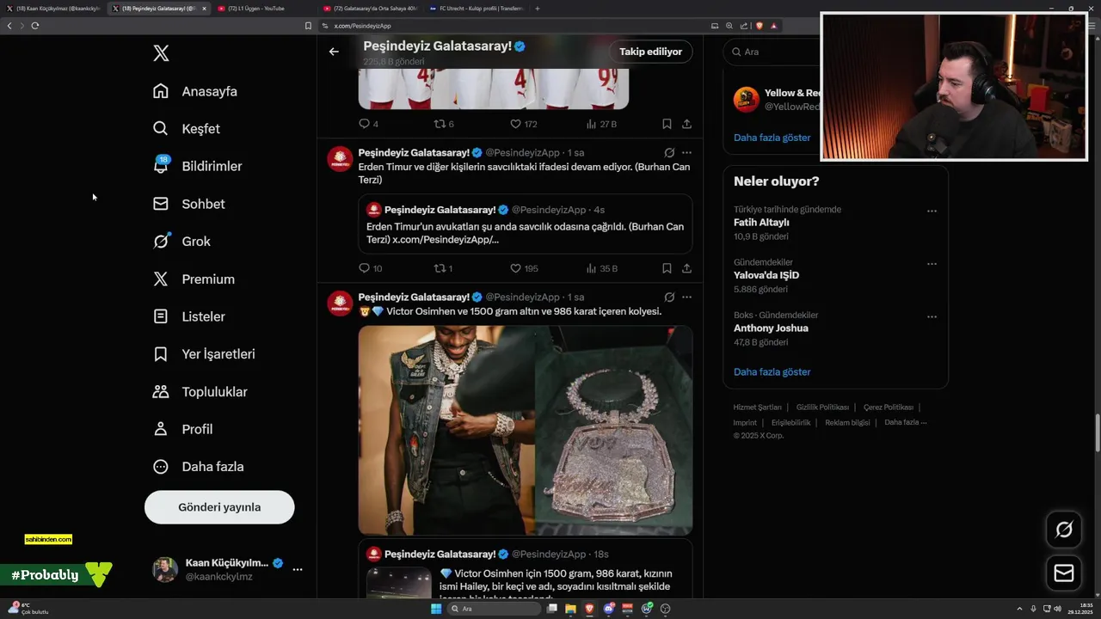Reply to Erden Timur post with 10 comments

pos(370,268)
